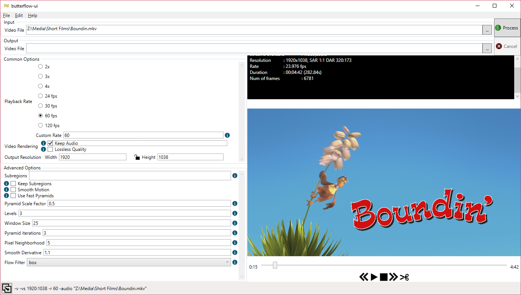
Task: Open info icon for Custom Rate
Action: tap(227, 135)
